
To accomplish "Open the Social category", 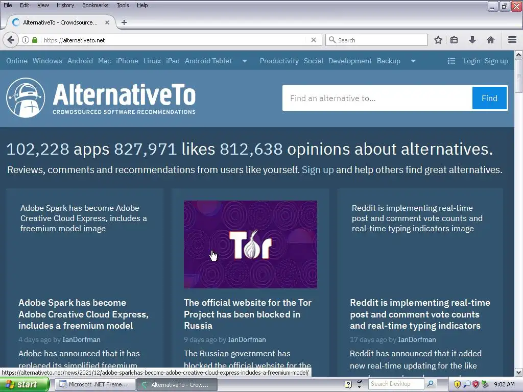I will [x=313, y=61].
